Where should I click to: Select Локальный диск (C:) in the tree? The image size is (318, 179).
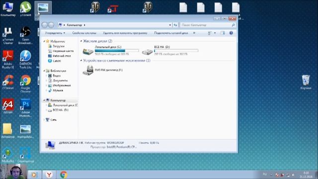(x=65, y=105)
